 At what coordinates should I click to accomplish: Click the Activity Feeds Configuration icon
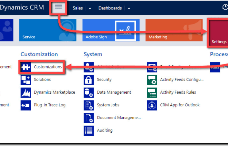(152, 80)
